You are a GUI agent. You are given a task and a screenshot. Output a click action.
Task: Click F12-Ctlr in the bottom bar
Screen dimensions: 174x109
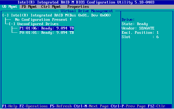pos(157,106)
